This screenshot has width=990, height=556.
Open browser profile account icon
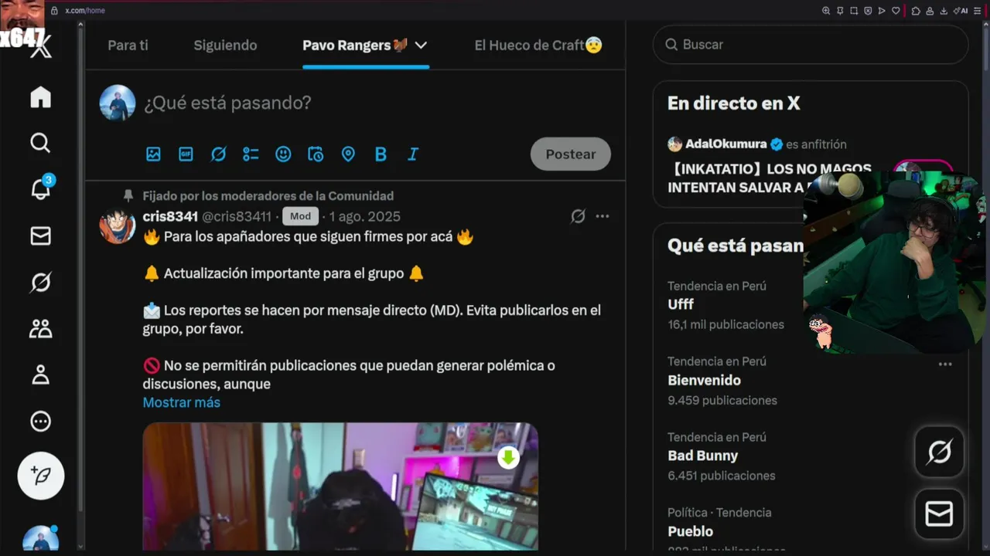click(x=930, y=11)
